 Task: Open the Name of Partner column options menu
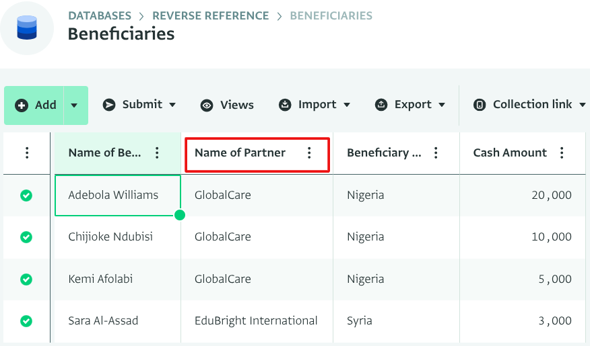pyautogui.click(x=309, y=153)
